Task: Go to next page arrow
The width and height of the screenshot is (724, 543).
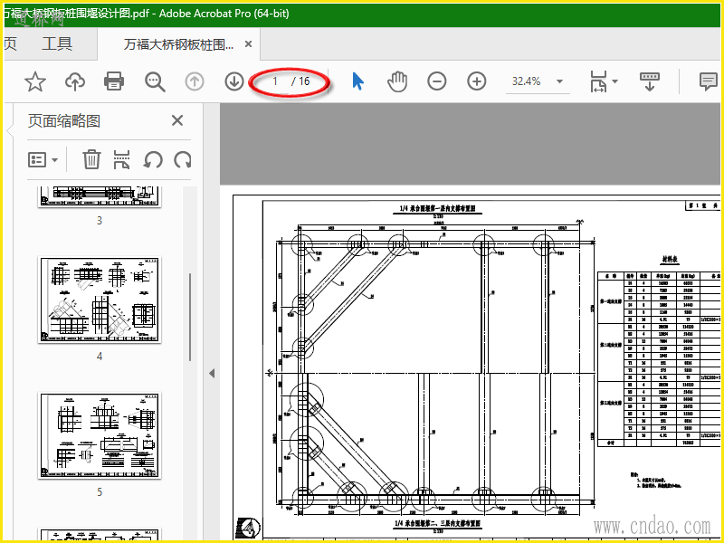Action: click(x=234, y=81)
